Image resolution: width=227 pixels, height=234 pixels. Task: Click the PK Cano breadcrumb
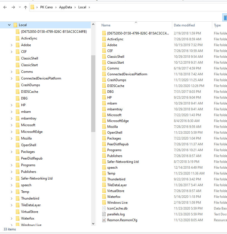coord(46,7)
